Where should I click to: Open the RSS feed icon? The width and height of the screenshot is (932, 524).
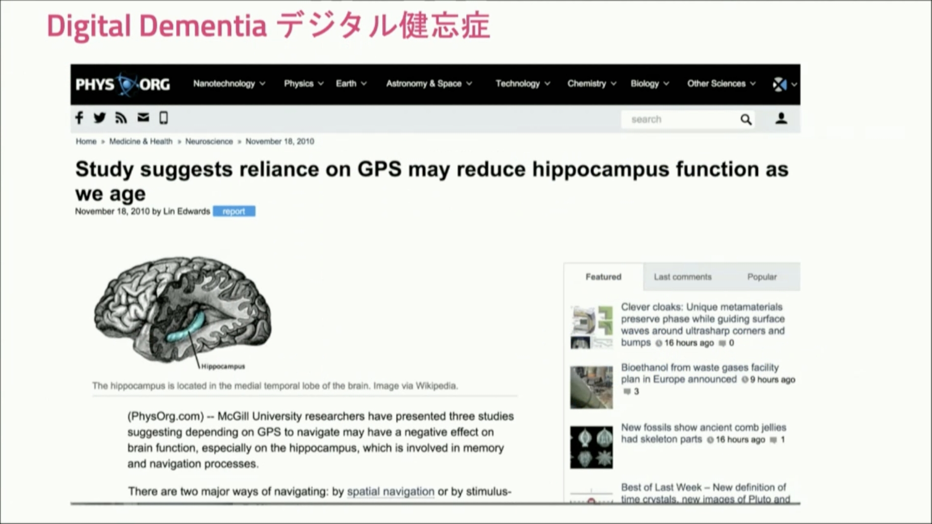[121, 118]
